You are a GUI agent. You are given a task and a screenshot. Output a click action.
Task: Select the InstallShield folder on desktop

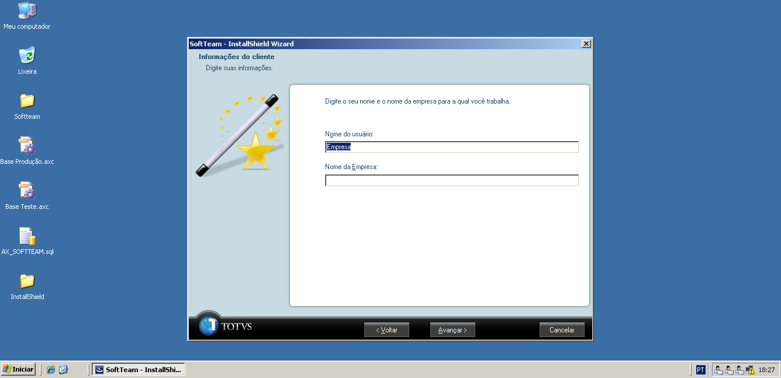(27, 286)
